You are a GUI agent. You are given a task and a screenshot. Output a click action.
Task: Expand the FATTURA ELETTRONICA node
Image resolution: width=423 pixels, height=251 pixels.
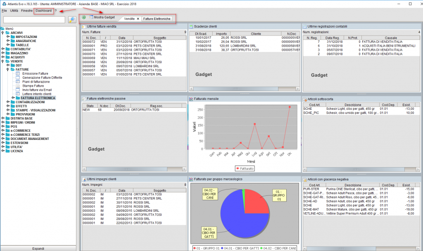coord(13,97)
